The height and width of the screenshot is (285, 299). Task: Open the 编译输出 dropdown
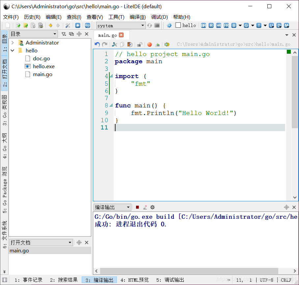pos(112,207)
